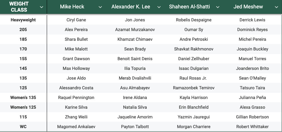
Task: Open the Weight Class column dropdown arrow
Action: [42, 7]
